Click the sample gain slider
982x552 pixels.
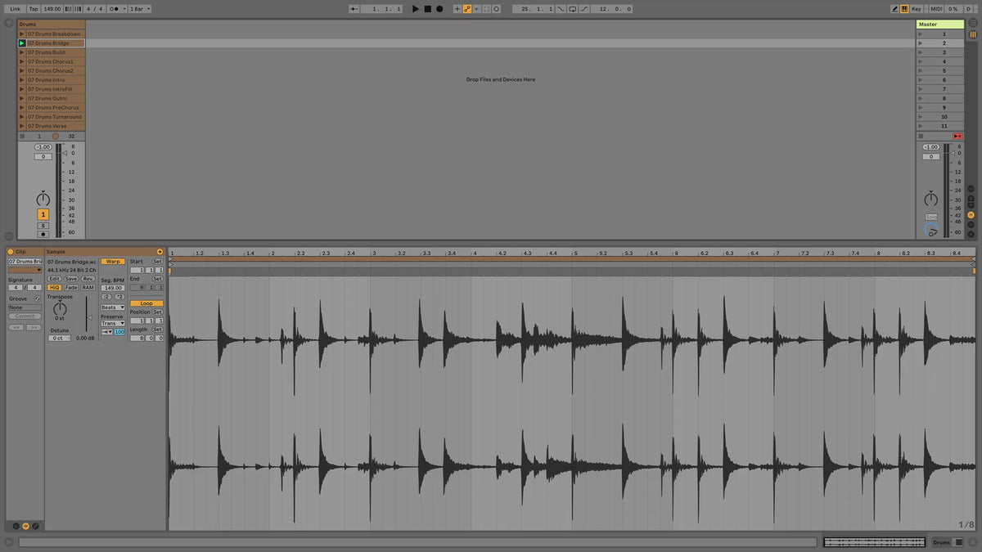click(x=86, y=319)
